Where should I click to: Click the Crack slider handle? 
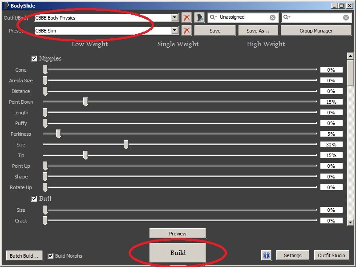[45, 221]
